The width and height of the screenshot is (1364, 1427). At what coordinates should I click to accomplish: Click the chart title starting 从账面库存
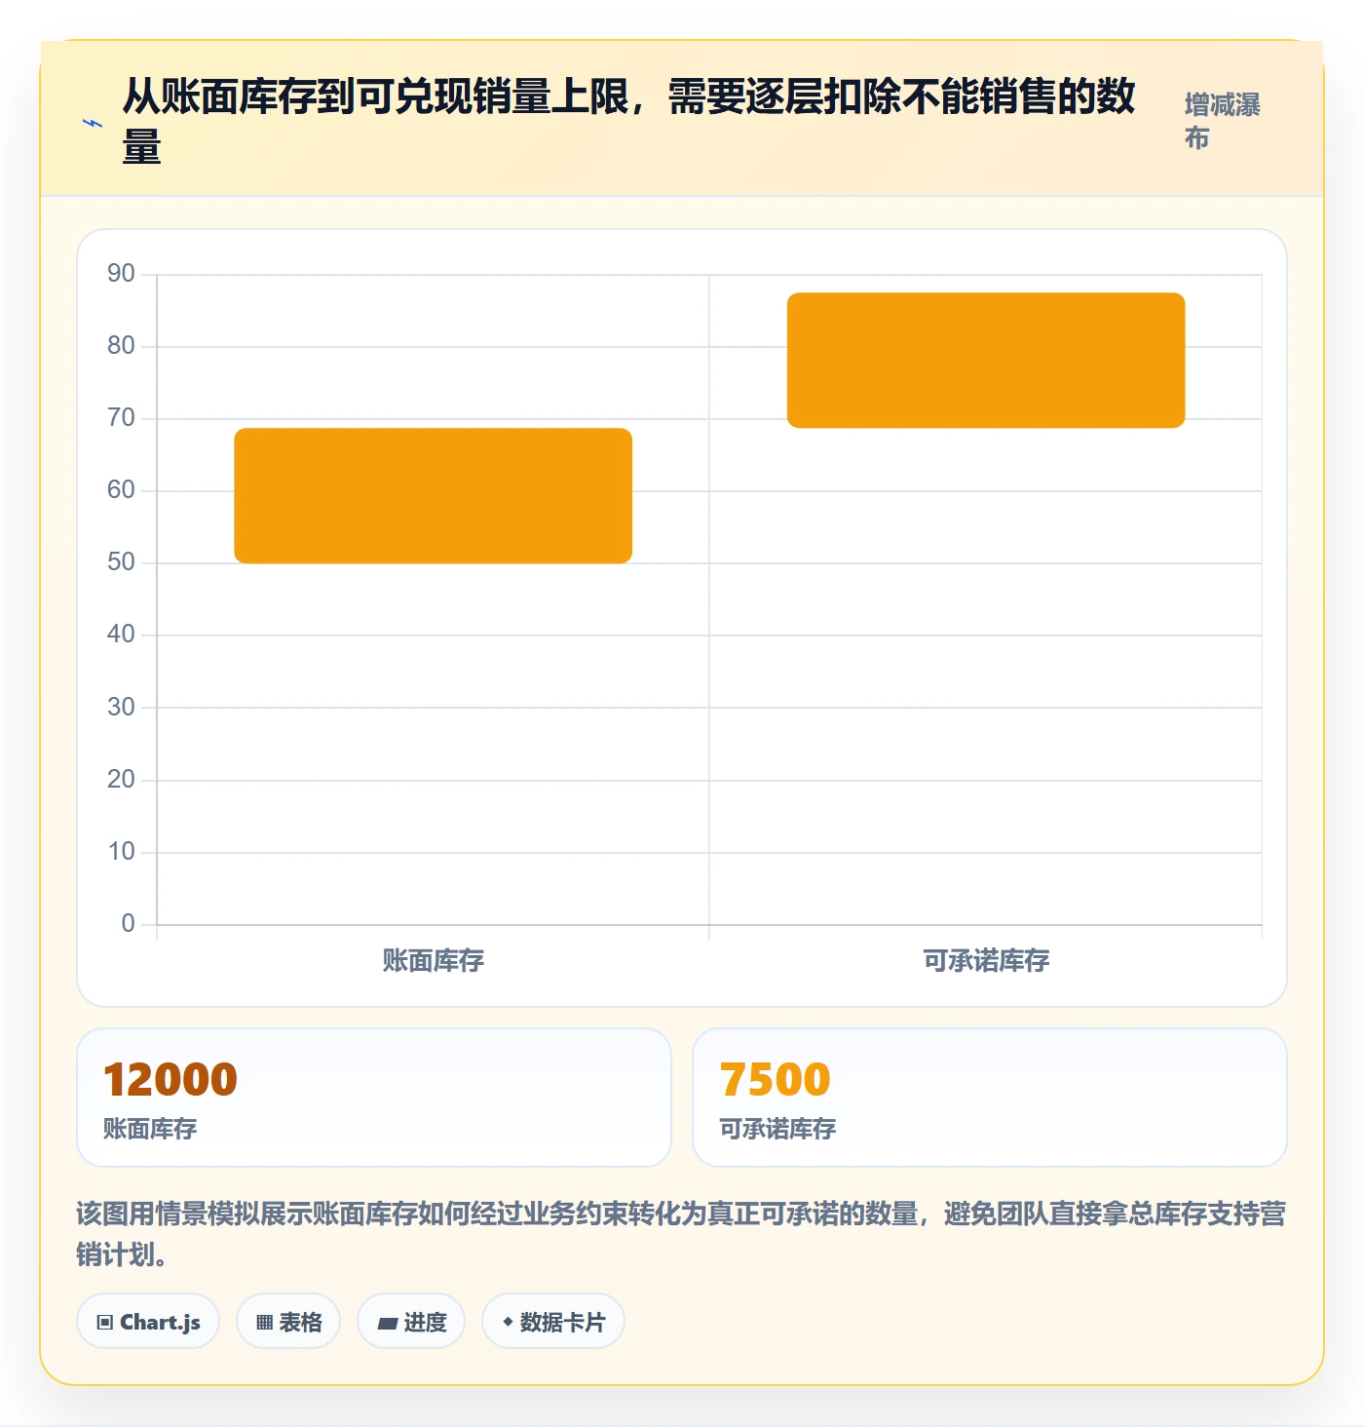click(x=628, y=122)
